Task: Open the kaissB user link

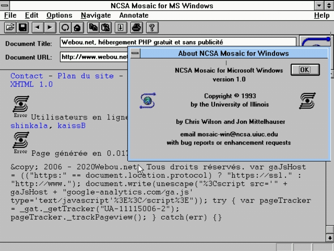Action: coord(71,126)
